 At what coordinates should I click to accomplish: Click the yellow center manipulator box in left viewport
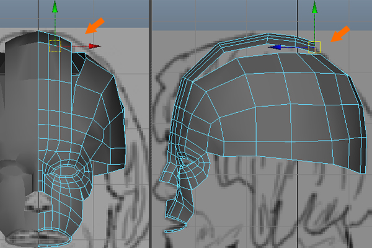coord(55,46)
